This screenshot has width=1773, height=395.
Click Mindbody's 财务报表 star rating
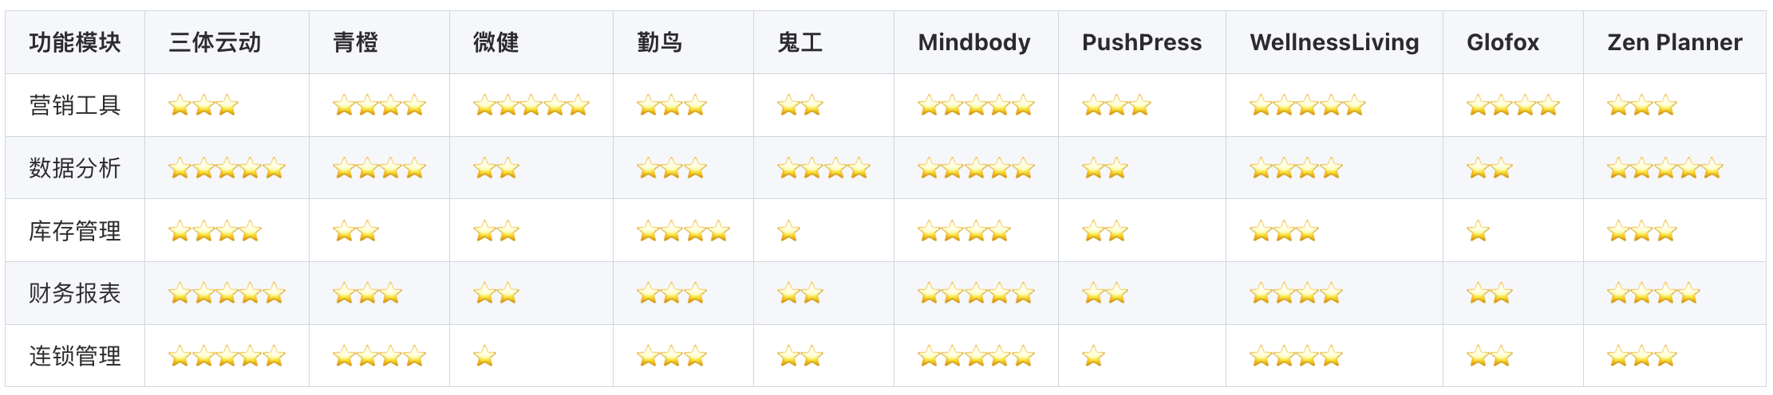point(975,294)
